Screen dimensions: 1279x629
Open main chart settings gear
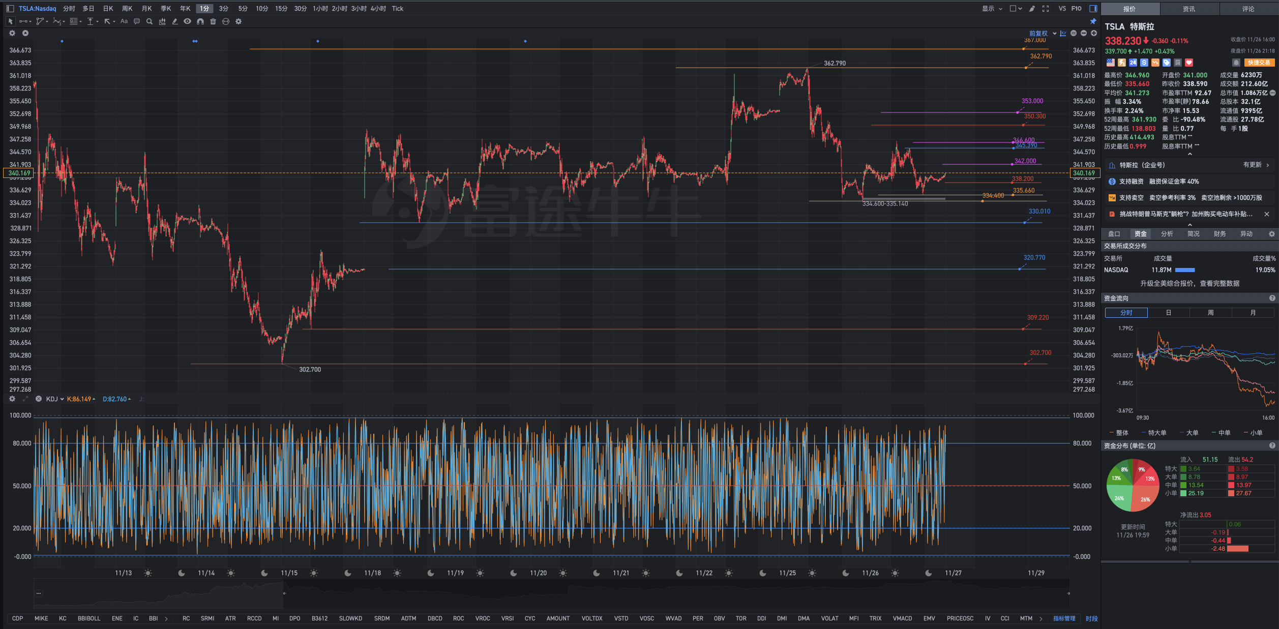coord(12,33)
